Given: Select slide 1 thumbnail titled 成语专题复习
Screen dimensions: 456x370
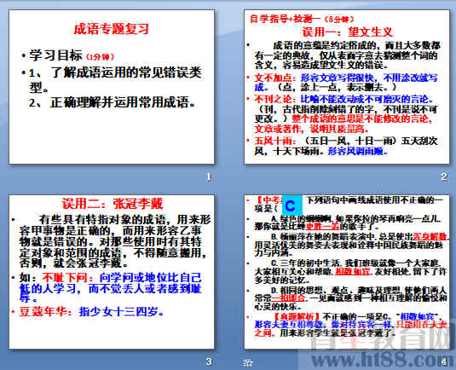Looking at the screenshot, I should [112, 87].
